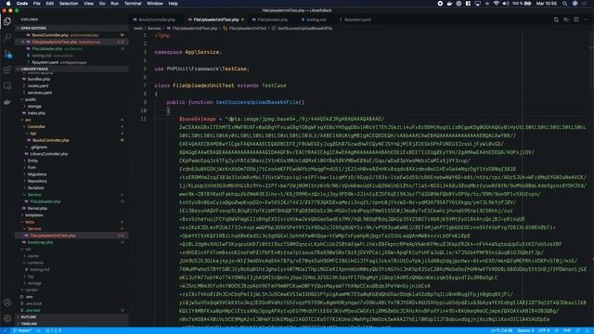Screen dimensions: 594x334
Task: Collapse the public folder
Action: (31, 99)
